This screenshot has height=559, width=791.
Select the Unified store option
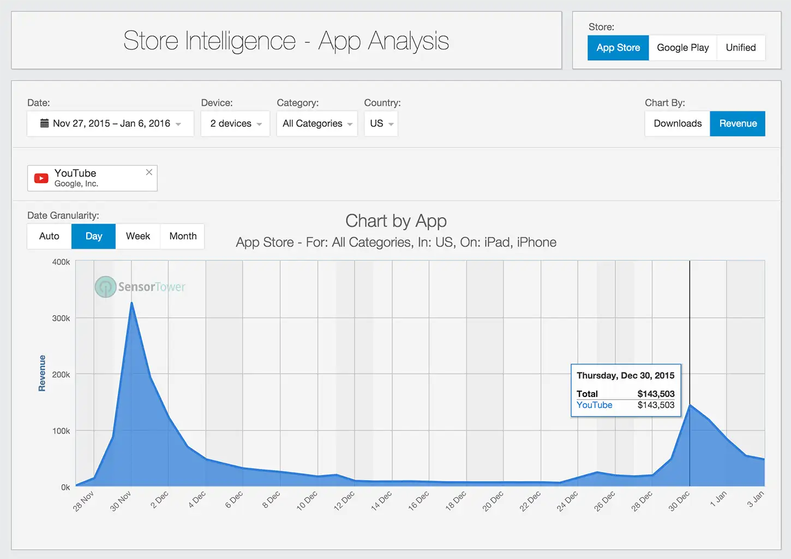coord(740,47)
